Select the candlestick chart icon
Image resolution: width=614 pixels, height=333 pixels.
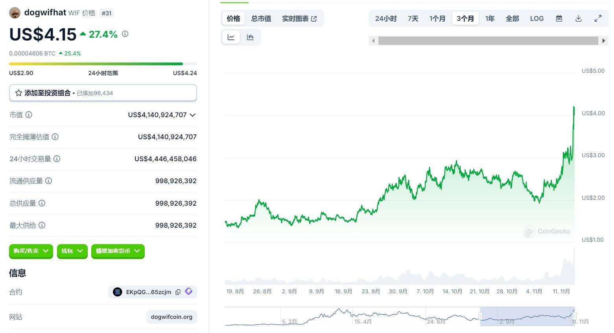(251, 37)
